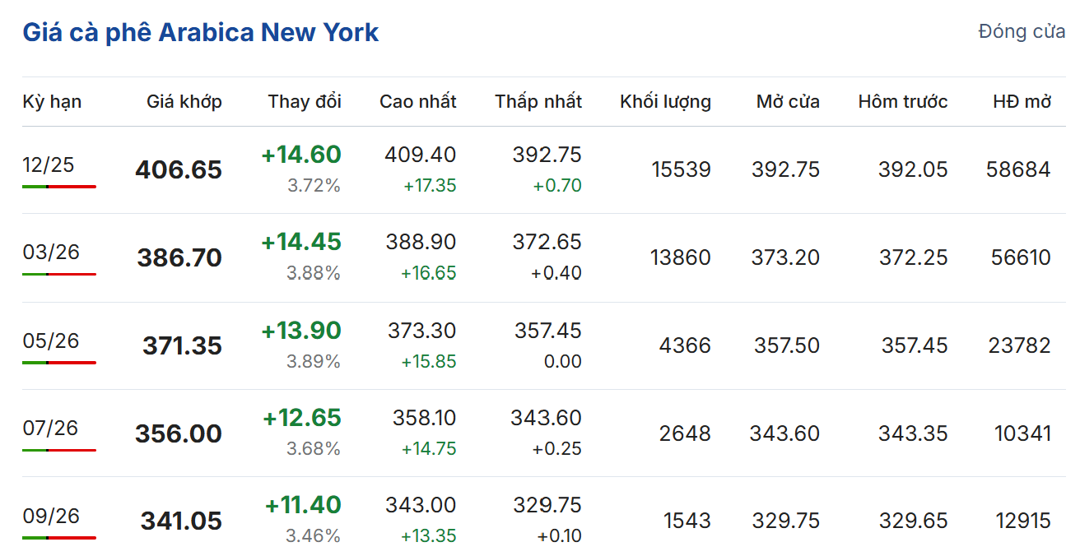The height and width of the screenshot is (556, 1080).
Task: Select the 'Giá khớp' column header
Action: 184,102
